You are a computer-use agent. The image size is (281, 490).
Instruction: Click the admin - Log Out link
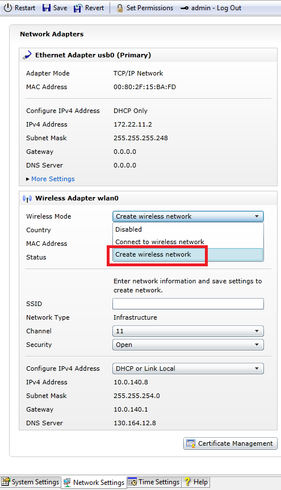(x=216, y=8)
